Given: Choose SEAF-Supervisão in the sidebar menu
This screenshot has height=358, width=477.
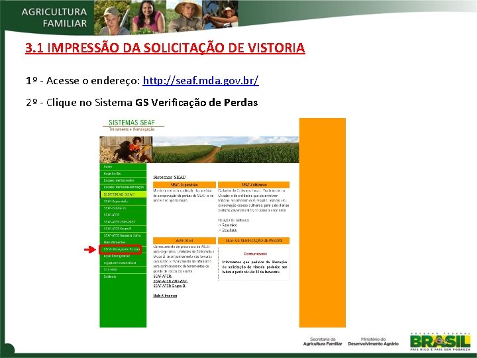Looking at the screenshot, I should click(116, 202).
